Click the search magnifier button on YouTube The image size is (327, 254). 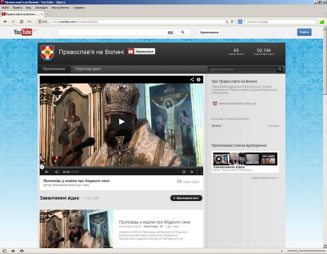pos(183,32)
